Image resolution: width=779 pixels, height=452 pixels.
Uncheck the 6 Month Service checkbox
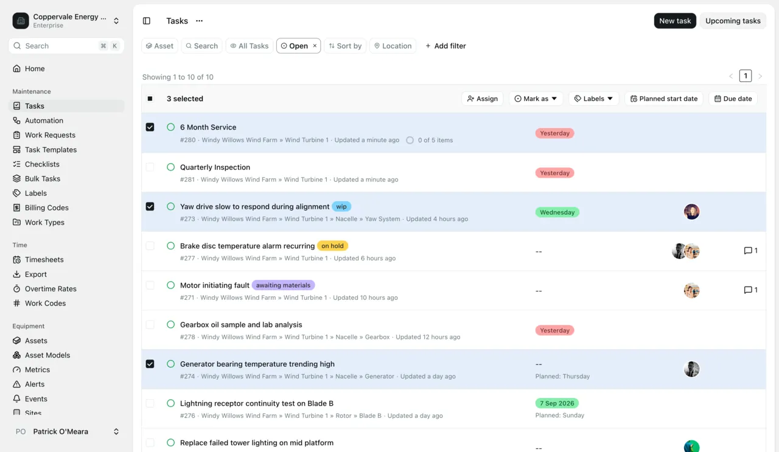(150, 127)
